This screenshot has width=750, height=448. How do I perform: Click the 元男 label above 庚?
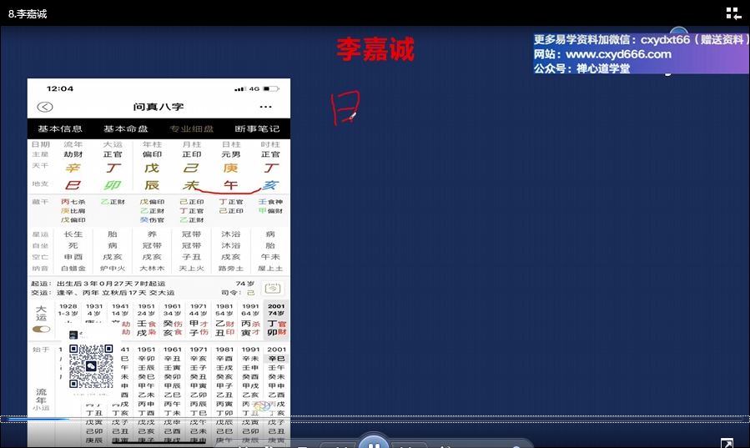(x=230, y=154)
